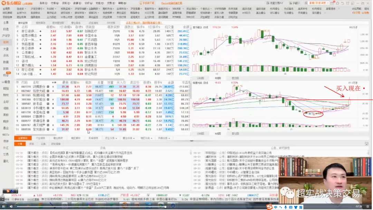
Task: Click info icon beside 铭普光磁
Action: click(48, 91)
